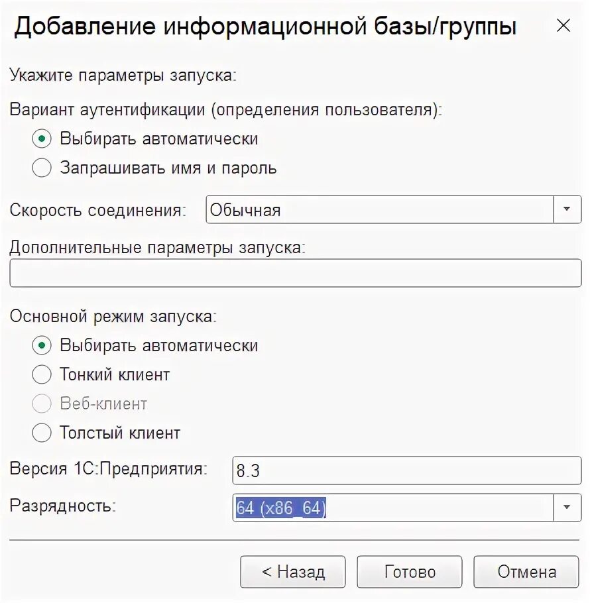The image size is (590, 603).
Task: Expand the Разрядность dropdown arrow
Action: (567, 508)
